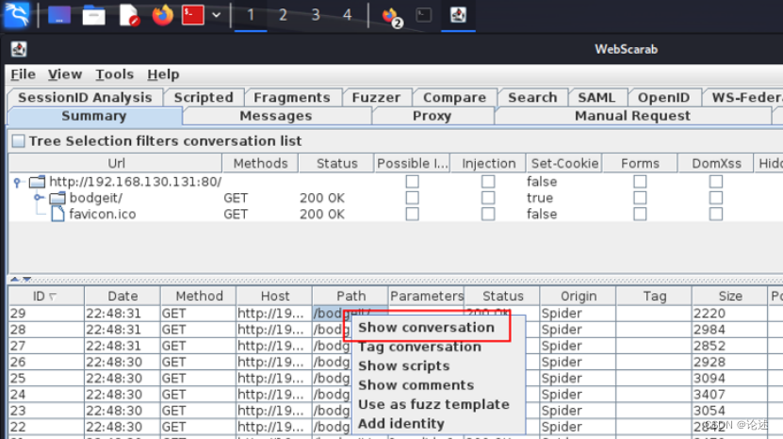Launch Firefox from the taskbar launcher
Image resolution: width=783 pixels, height=439 pixels.
point(163,15)
